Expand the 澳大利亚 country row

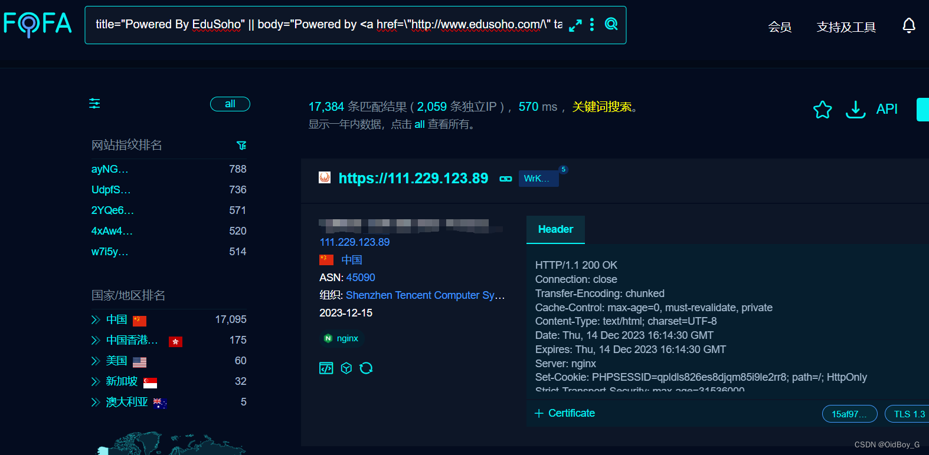(x=96, y=403)
